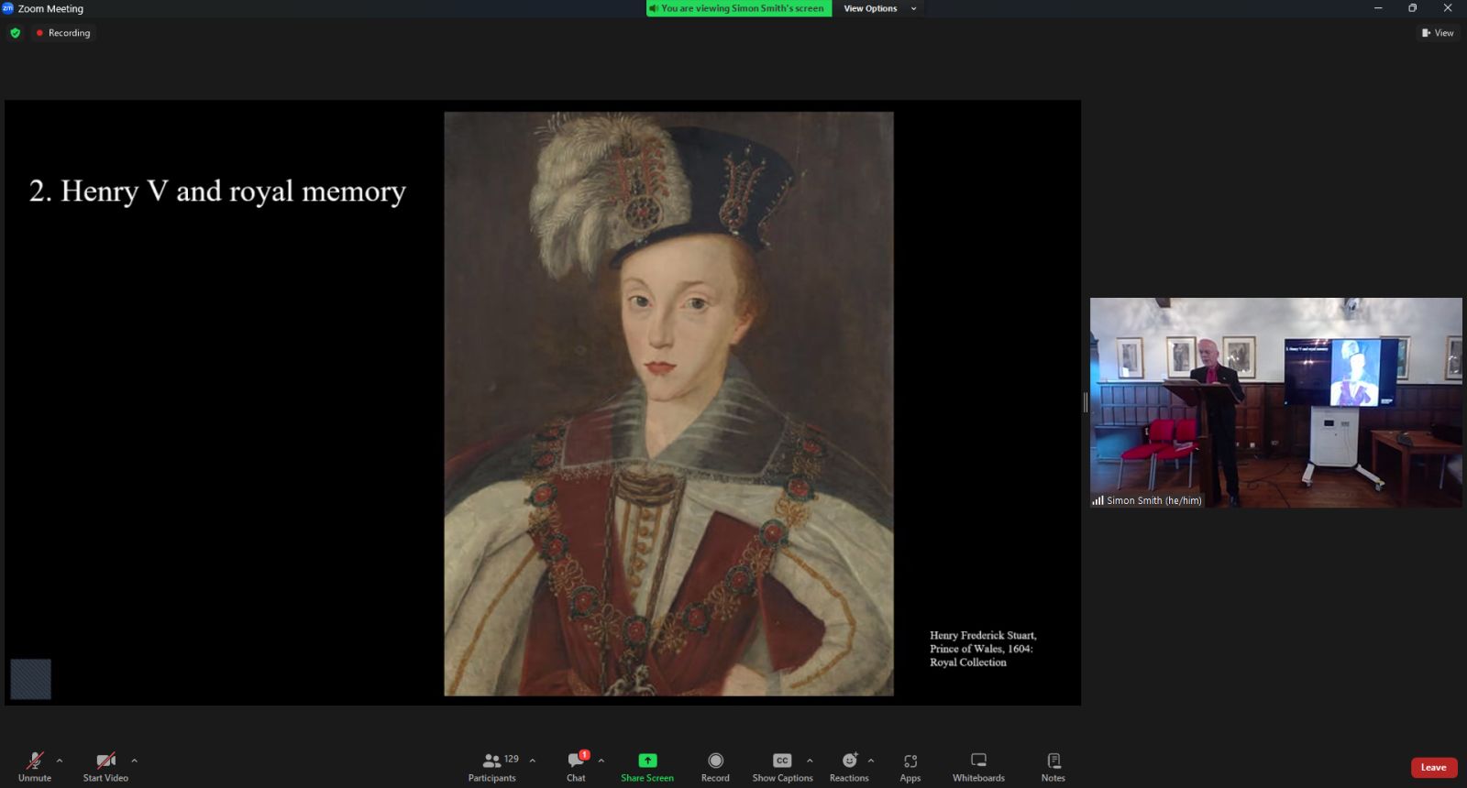Open Whiteboards
The image size is (1467, 788).
coord(978,766)
